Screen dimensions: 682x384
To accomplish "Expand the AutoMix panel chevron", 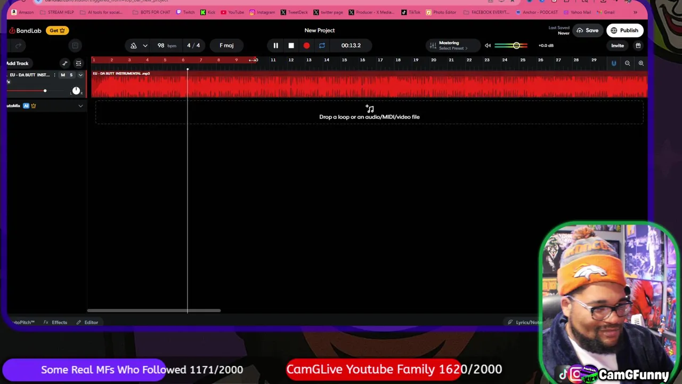I will [x=80, y=106].
